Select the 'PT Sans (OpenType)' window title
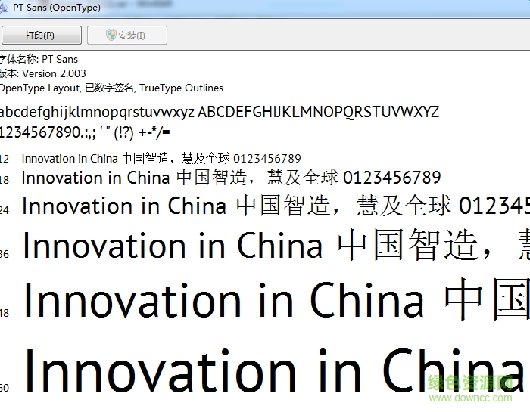 point(57,7)
